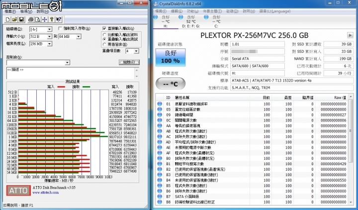Open the 說明(H) menu in ATTO
This screenshot has width=358, height=210.
coord(43,11)
